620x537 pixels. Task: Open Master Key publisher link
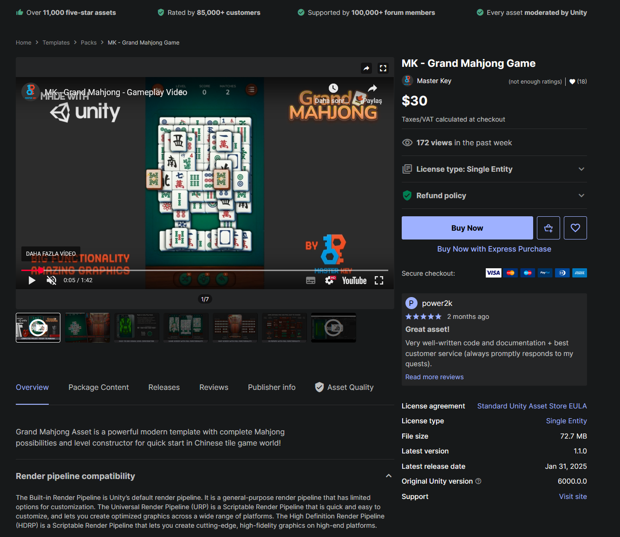pyautogui.click(x=434, y=81)
